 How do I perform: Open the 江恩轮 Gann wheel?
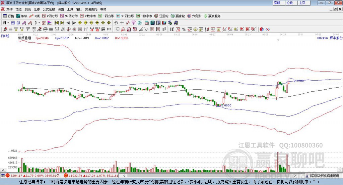click(x=161, y=16)
